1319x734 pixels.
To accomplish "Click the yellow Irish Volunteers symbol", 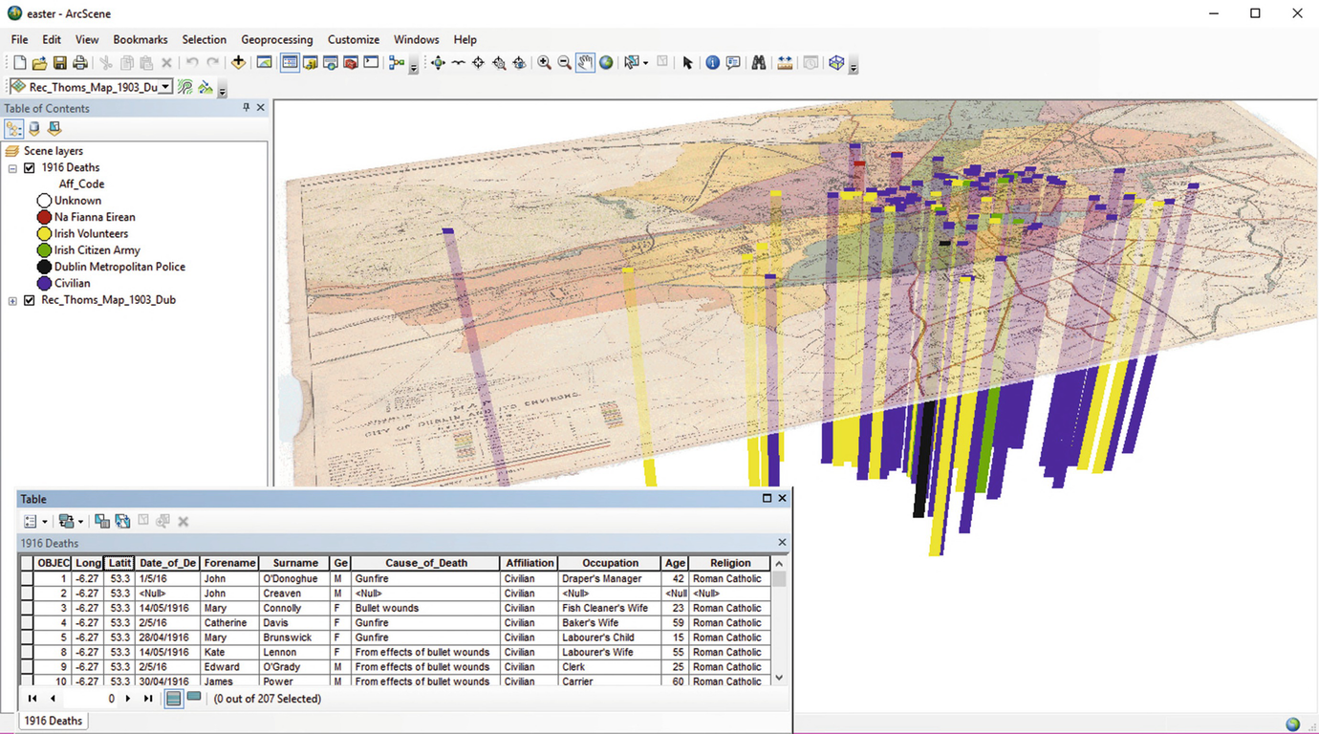I will [x=44, y=234].
